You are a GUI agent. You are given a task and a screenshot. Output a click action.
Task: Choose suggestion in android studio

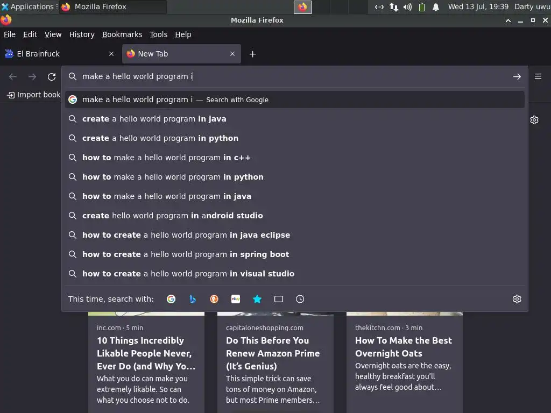click(294, 216)
